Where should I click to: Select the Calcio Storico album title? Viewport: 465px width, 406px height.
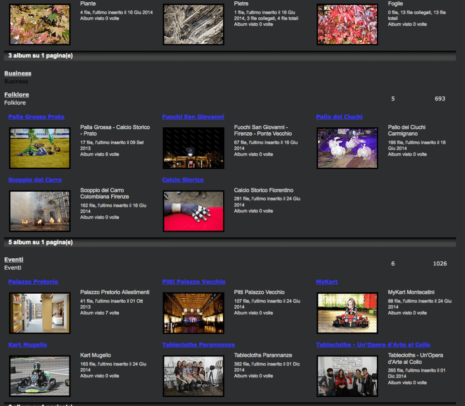[183, 180]
